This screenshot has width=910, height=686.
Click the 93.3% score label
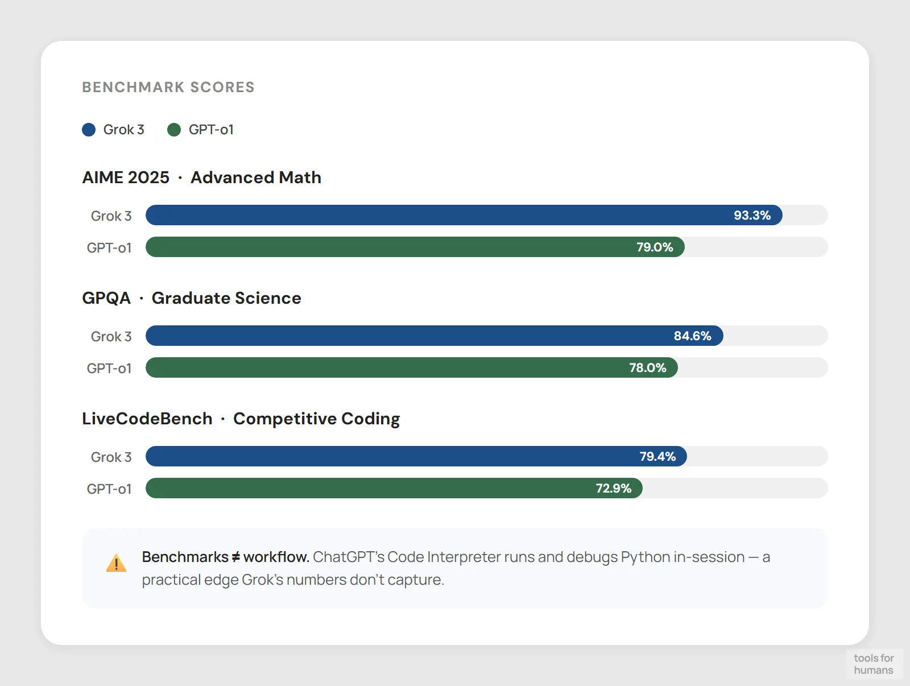[x=752, y=215]
